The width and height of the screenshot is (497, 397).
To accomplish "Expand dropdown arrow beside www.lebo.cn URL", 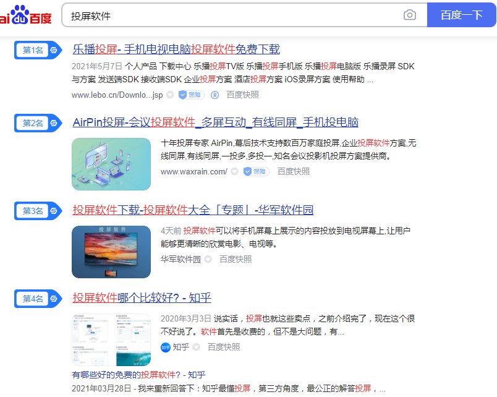I will tap(170, 95).
